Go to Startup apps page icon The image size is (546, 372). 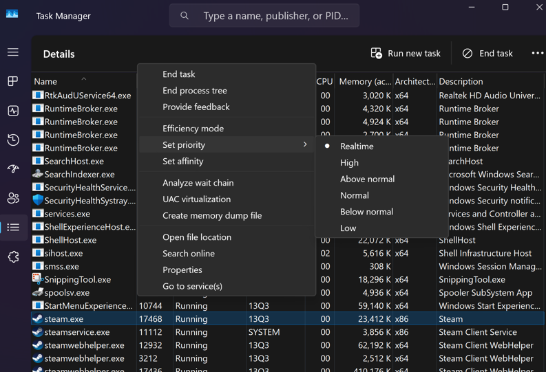[x=13, y=169]
